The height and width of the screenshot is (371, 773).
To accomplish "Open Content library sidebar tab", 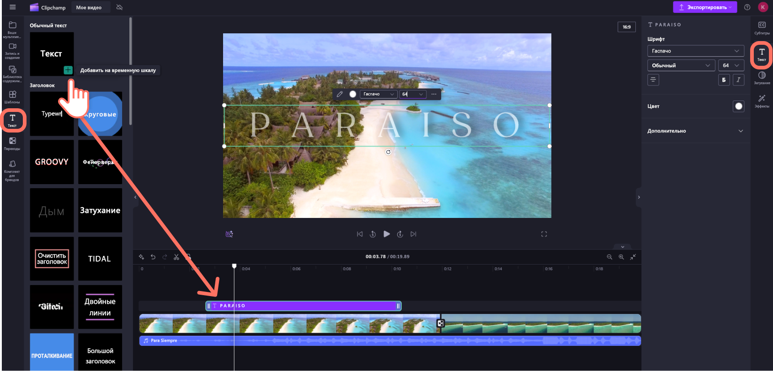I will (x=12, y=74).
